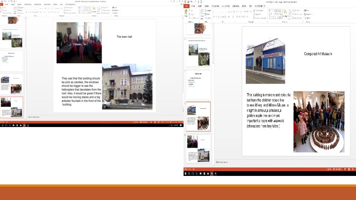Add a New Slide in the left PowerPoint window
The height and width of the screenshot is (200, 356).
pyautogui.click(x=15, y=10)
